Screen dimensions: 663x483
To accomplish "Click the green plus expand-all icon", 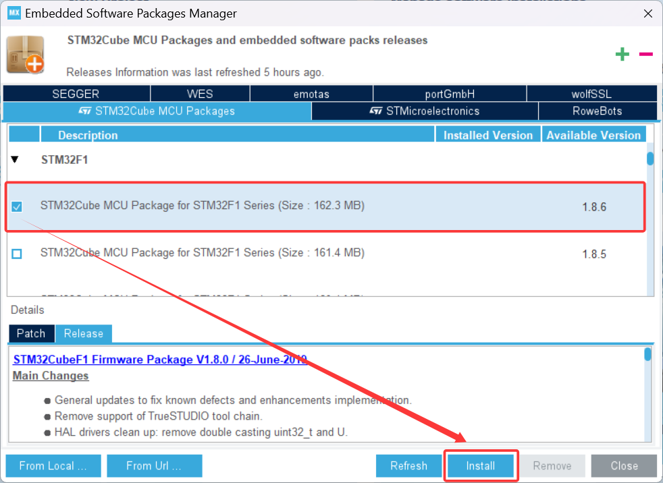I will [622, 54].
